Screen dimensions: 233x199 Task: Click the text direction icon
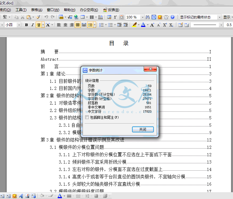click(101, 17)
